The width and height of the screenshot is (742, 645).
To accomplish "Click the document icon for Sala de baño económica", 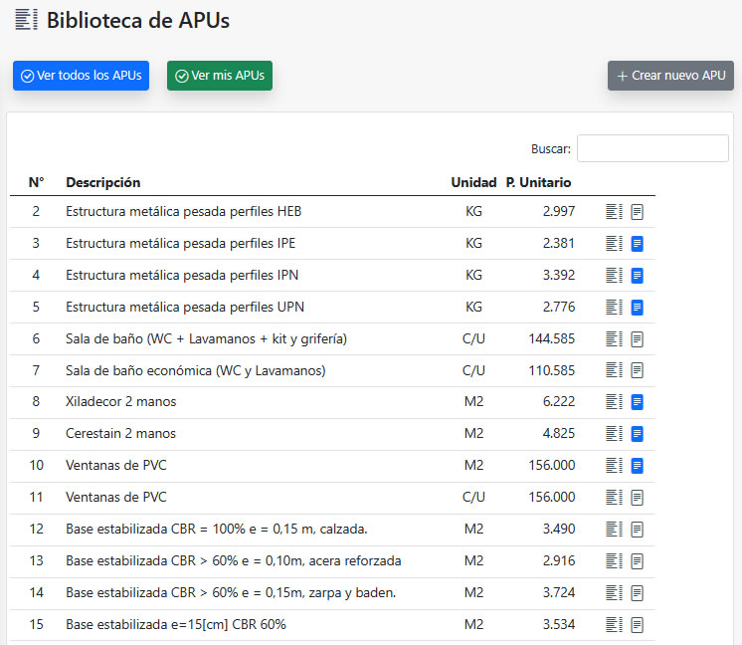I will (637, 370).
